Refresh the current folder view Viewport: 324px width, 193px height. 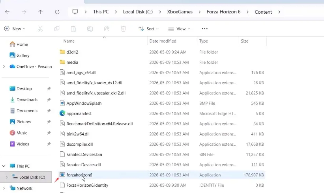coord(57,12)
